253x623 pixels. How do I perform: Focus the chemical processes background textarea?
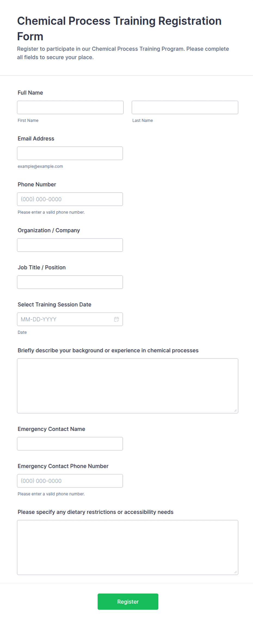pyautogui.click(x=128, y=386)
